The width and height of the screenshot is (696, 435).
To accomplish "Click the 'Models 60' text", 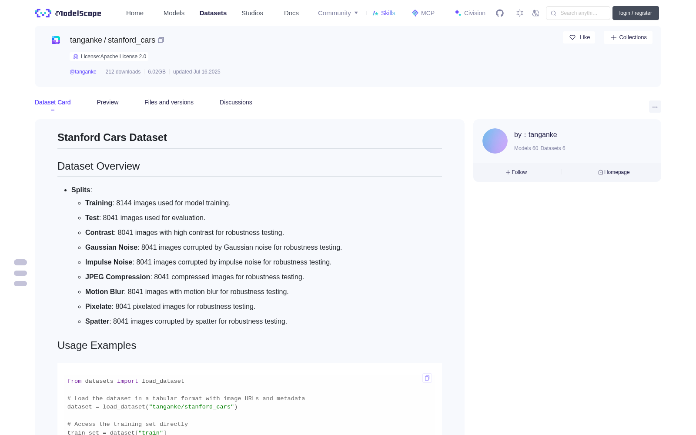I will pos(526,148).
